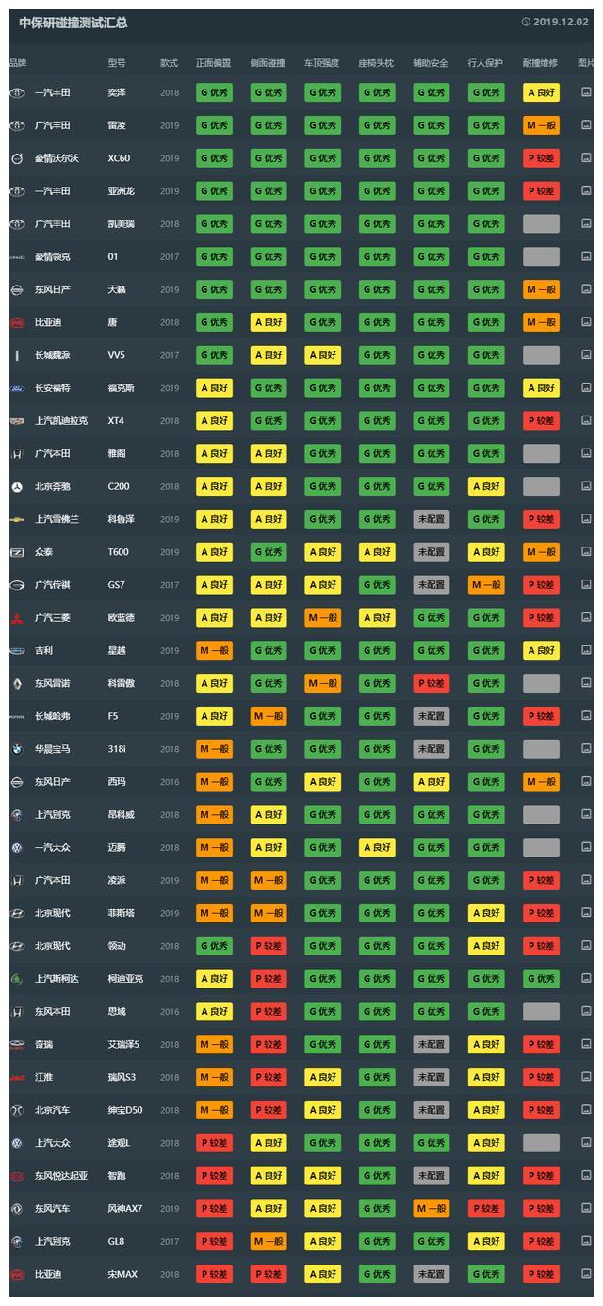Click the brand name 东风悦达起亚
This screenshot has width=603, height=1306.
click(x=61, y=1175)
